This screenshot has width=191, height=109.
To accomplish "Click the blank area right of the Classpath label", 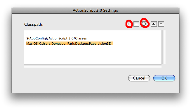I will pos(84,24).
